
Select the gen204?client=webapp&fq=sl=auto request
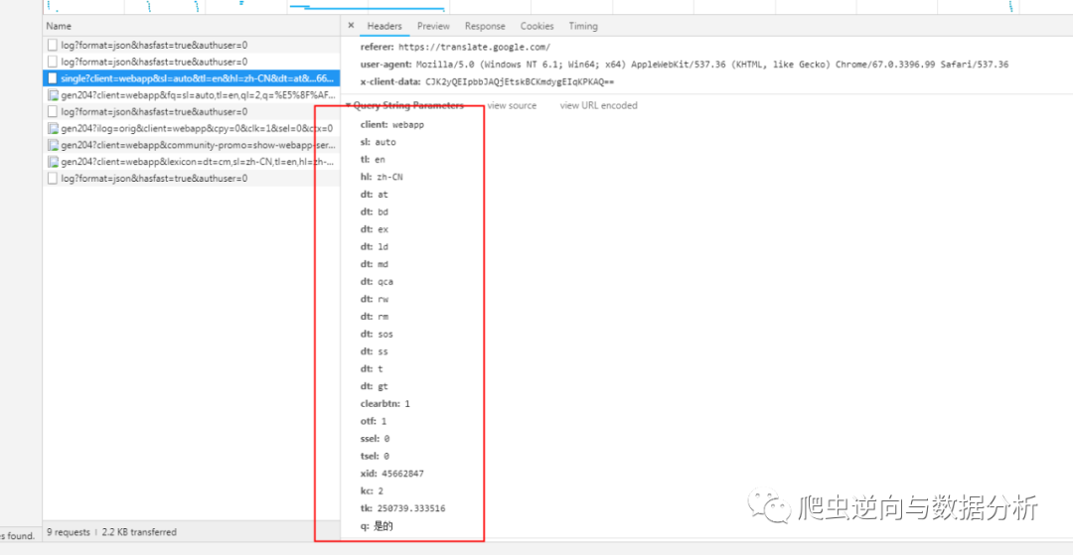pyautogui.click(x=192, y=95)
